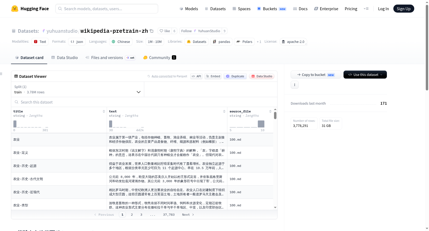The width and height of the screenshot is (429, 231).
Task: Click the Next page button
Action: click(188, 215)
